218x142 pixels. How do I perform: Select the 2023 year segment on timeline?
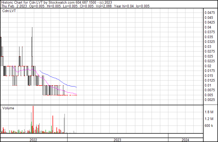coord(118,140)
